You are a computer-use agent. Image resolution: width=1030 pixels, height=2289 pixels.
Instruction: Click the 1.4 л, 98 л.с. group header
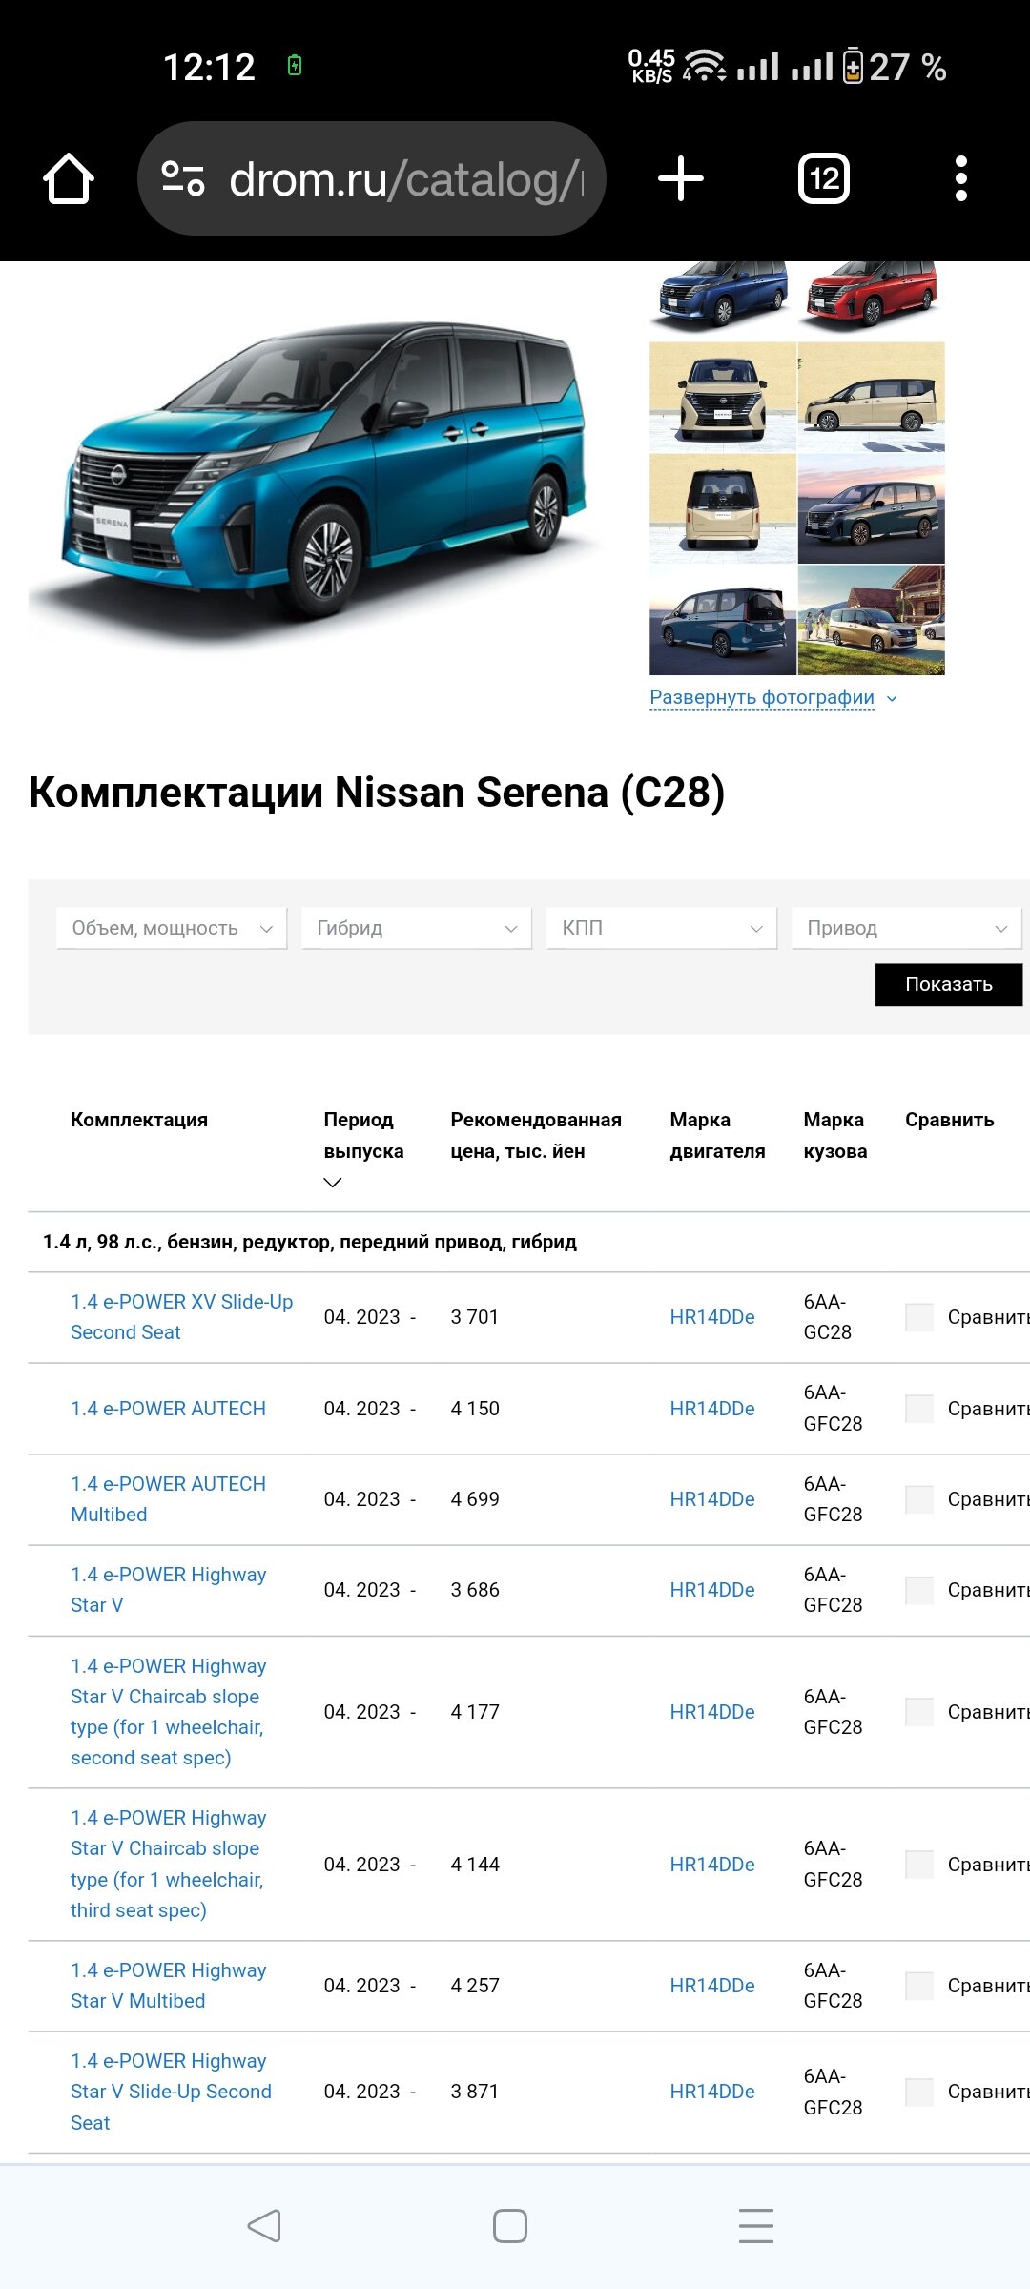[x=310, y=1242]
